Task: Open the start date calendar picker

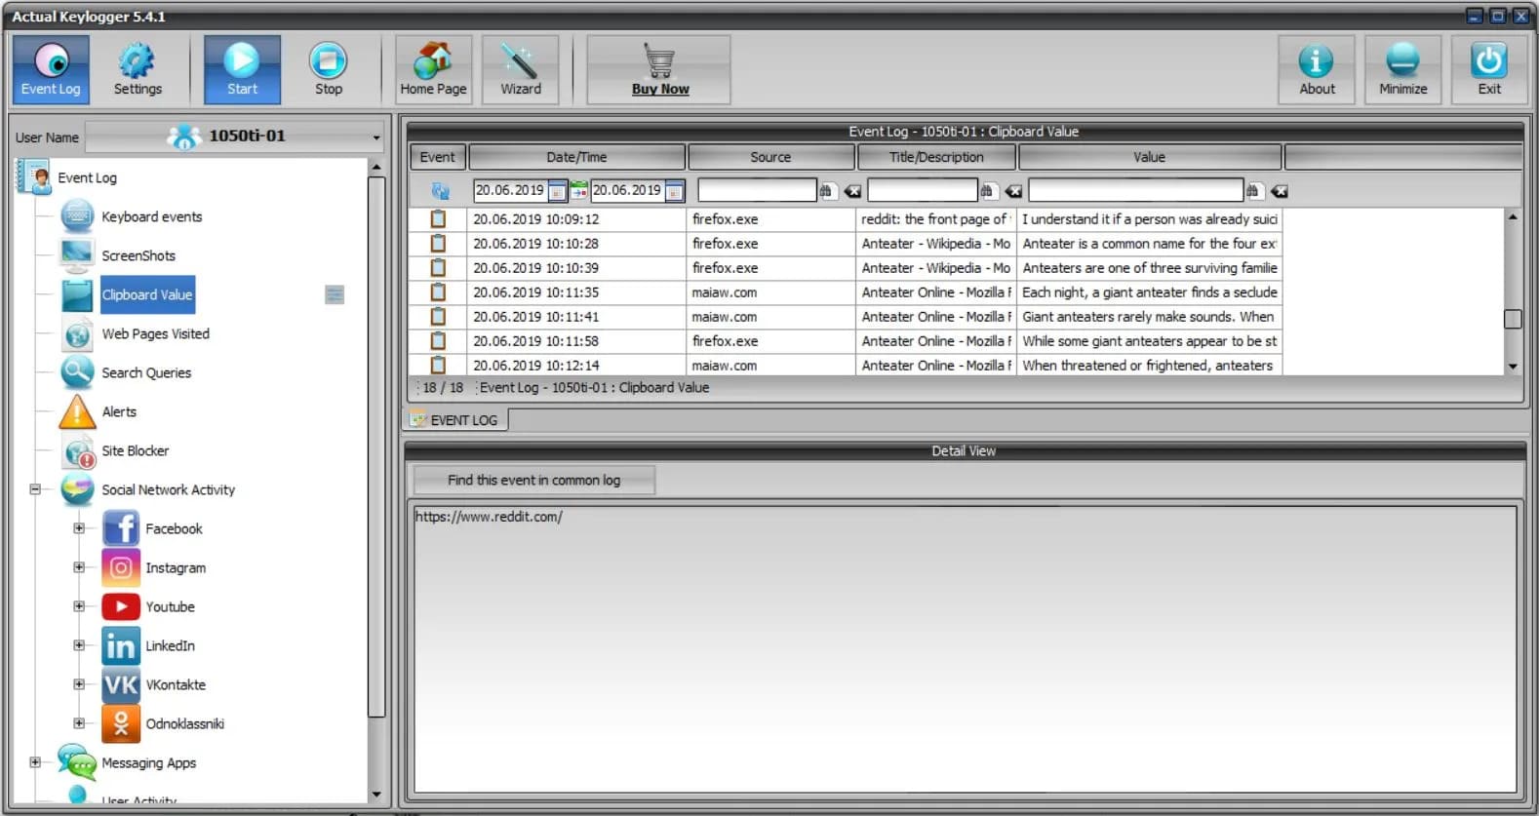Action: [x=557, y=191]
